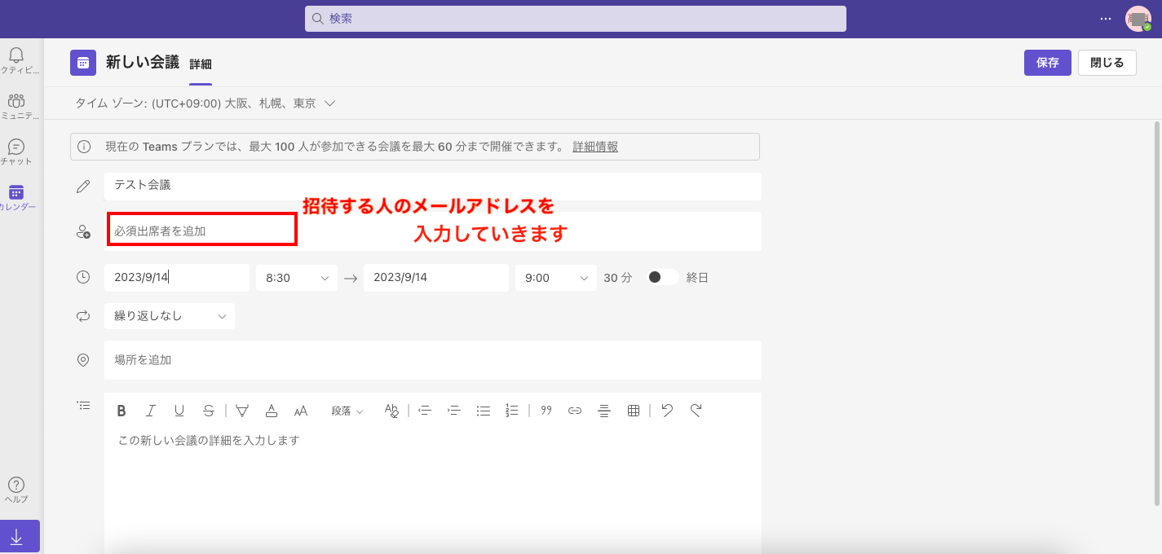Open the タイムゾーン dropdown
Screen dimensions: 1162x554
(x=329, y=103)
